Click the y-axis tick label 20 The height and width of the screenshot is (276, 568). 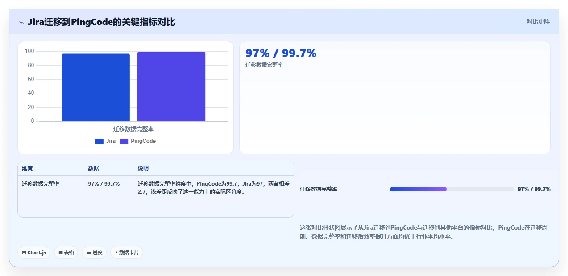pos(31,107)
